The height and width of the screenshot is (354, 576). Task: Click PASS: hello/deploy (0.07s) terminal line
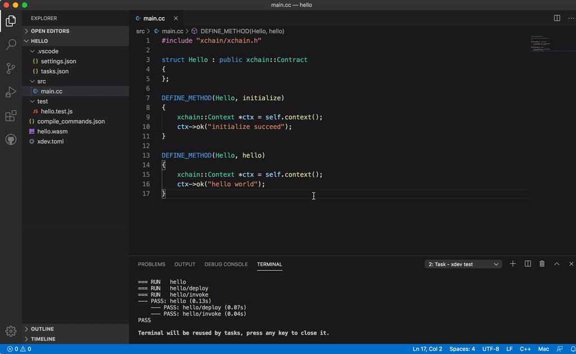point(199,307)
